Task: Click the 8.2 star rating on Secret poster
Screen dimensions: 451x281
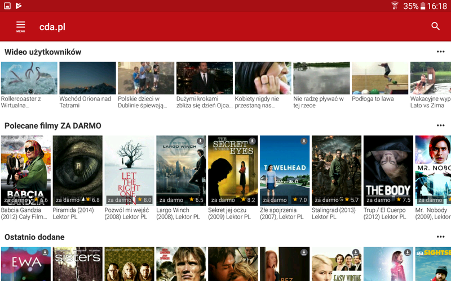Action: pos(248,200)
